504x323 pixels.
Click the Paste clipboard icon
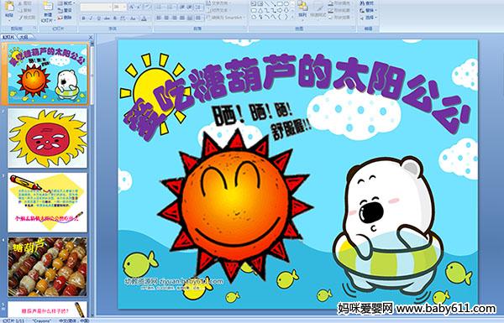(x=10, y=6)
